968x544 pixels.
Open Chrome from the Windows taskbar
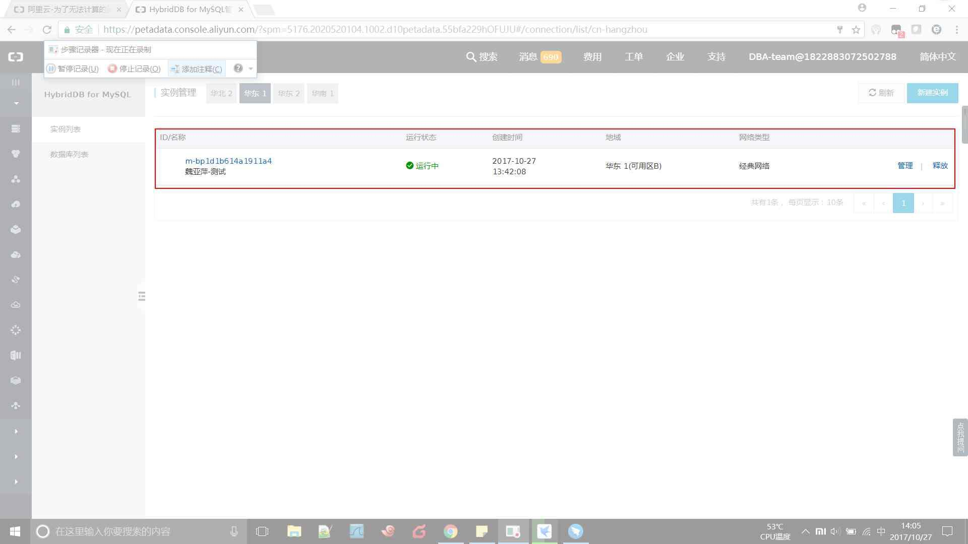(451, 531)
